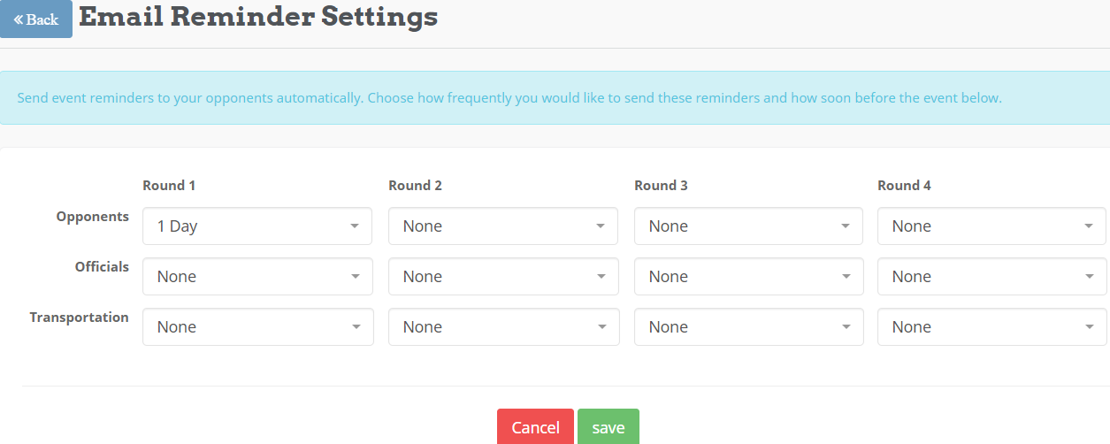Expand the Opponents Round 3 dropdown
The height and width of the screenshot is (444, 1110).
tap(748, 226)
